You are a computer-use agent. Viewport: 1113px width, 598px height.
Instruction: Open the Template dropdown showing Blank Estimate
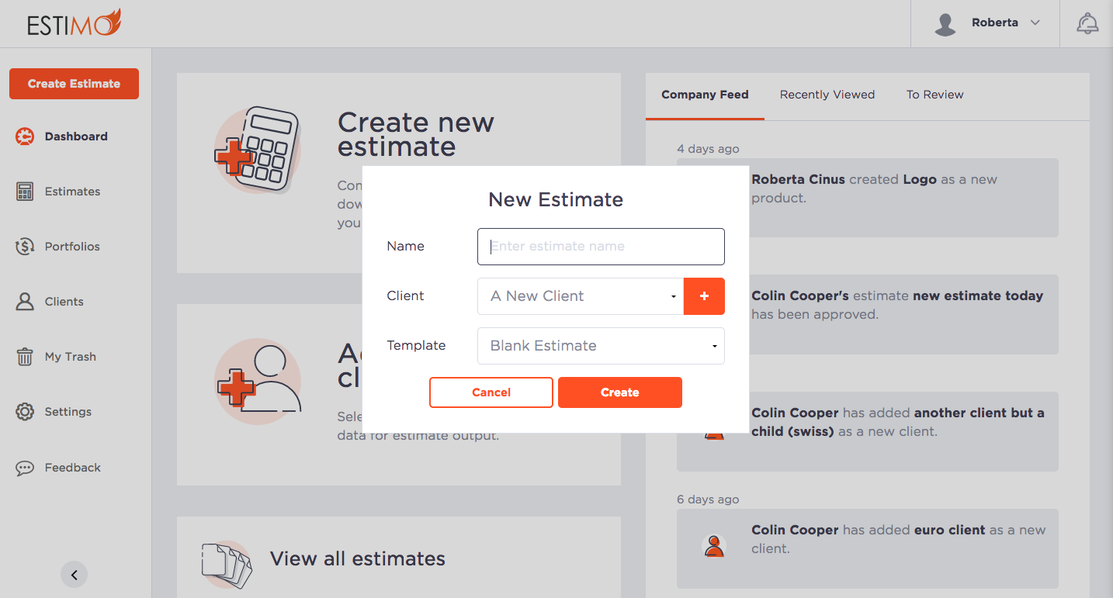click(x=601, y=346)
